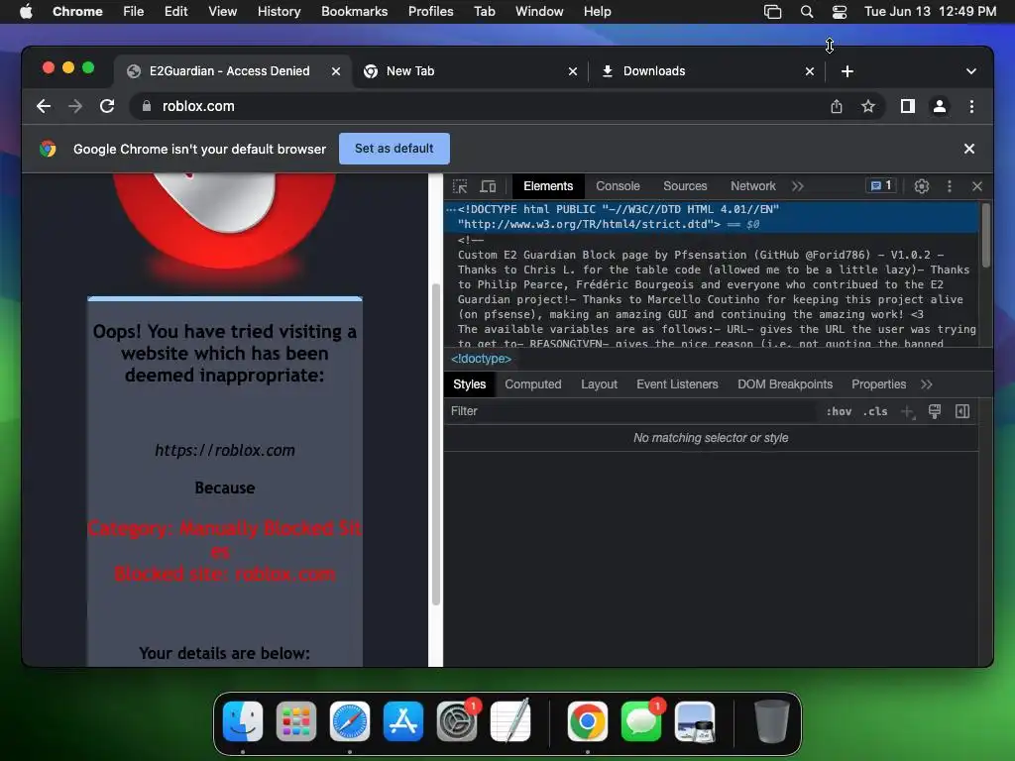This screenshot has height=761, width=1015.
Task: Open Spotlight search in menu bar
Action: pyautogui.click(x=806, y=12)
